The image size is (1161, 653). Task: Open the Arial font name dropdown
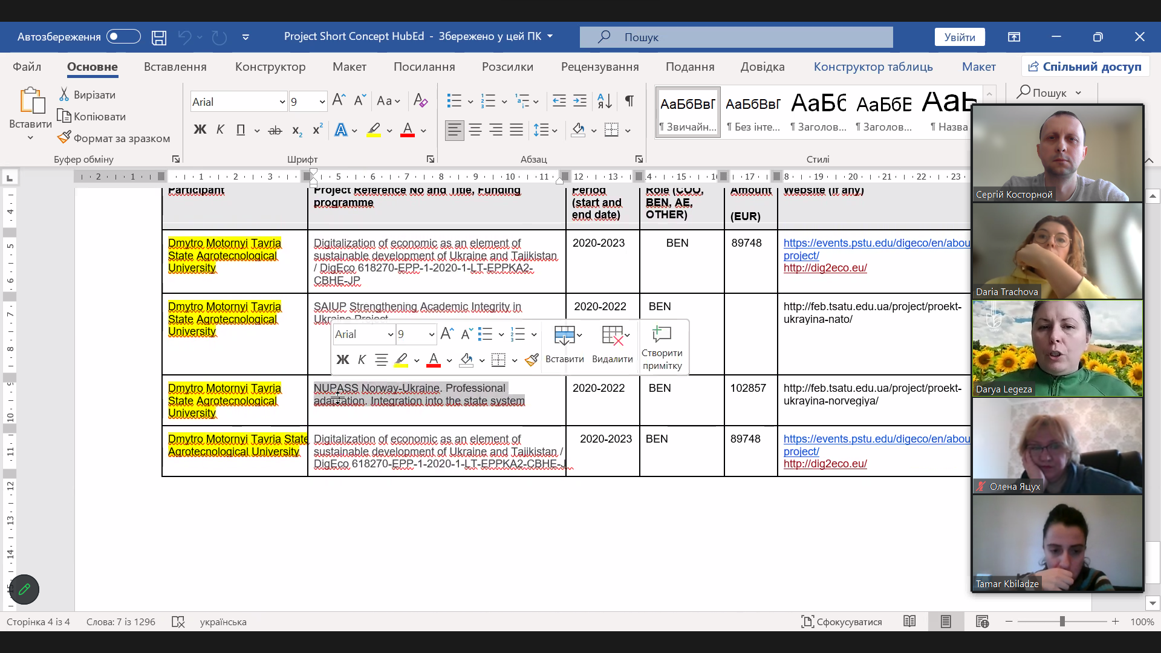[x=282, y=102]
